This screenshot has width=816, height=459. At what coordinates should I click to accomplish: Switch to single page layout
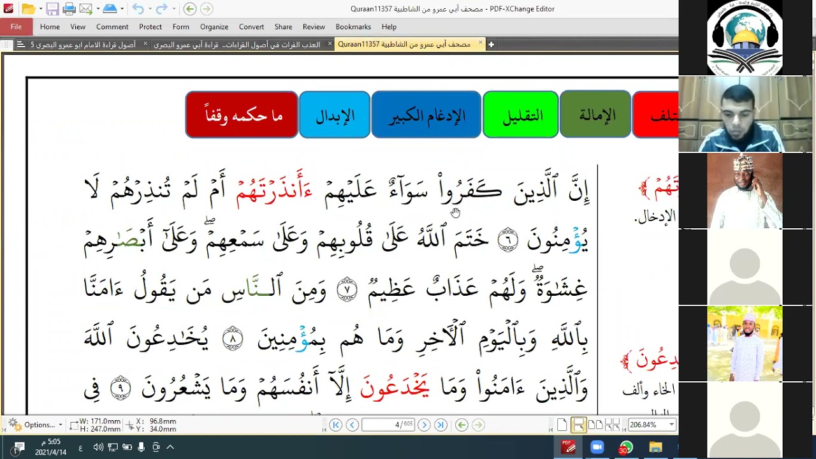(562, 425)
